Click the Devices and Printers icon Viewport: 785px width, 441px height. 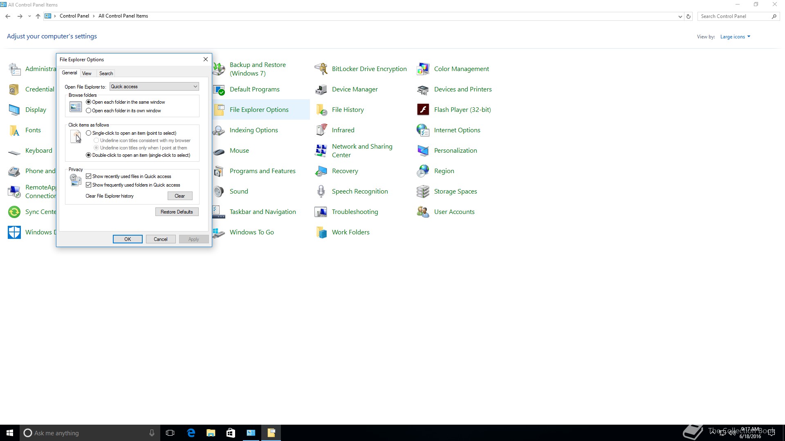pyautogui.click(x=423, y=89)
